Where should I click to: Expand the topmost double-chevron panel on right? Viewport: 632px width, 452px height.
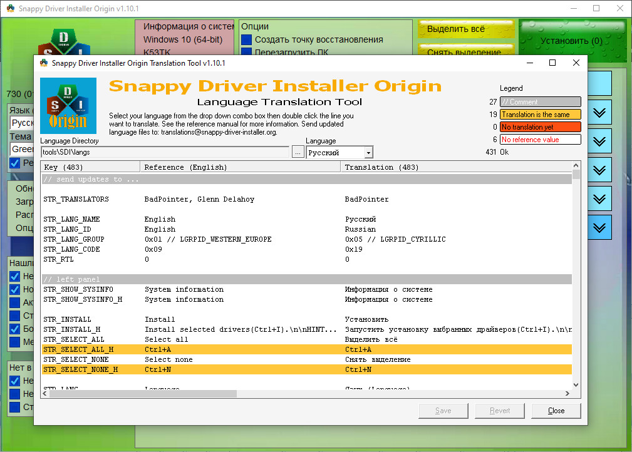[599, 113]
